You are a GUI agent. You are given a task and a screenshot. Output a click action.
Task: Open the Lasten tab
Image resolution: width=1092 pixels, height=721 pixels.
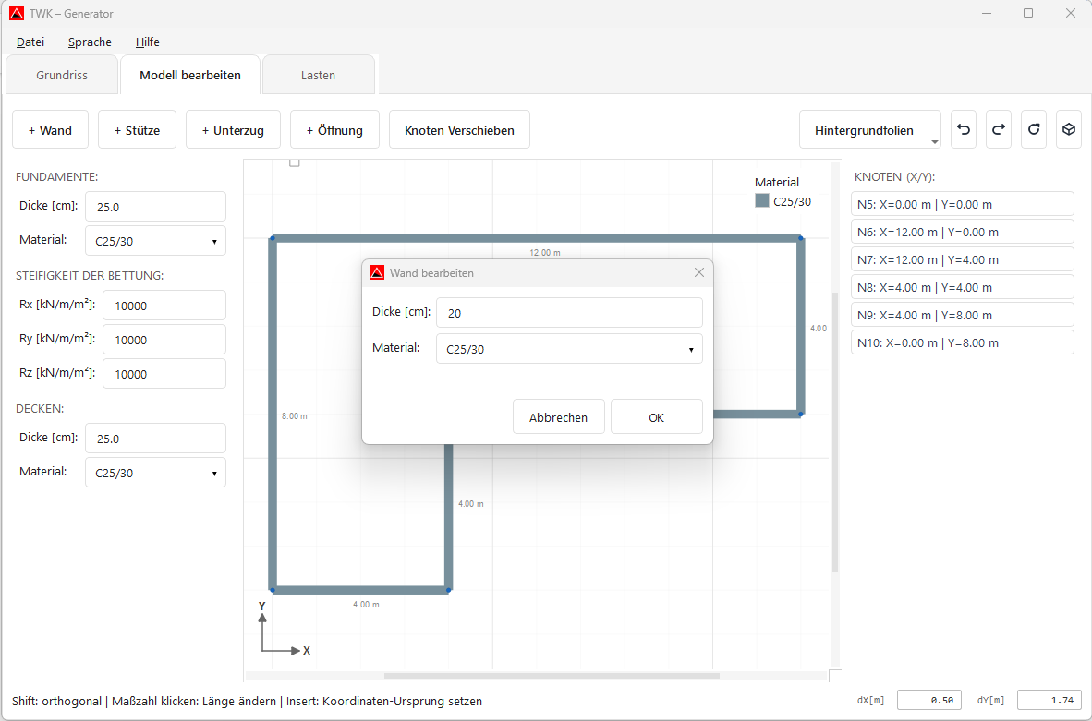pos(318,75)
